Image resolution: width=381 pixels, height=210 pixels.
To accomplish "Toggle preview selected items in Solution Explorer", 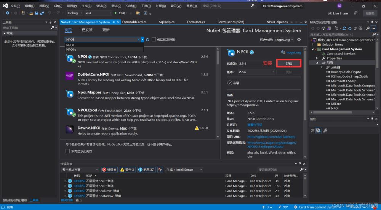I will [373, 29].
